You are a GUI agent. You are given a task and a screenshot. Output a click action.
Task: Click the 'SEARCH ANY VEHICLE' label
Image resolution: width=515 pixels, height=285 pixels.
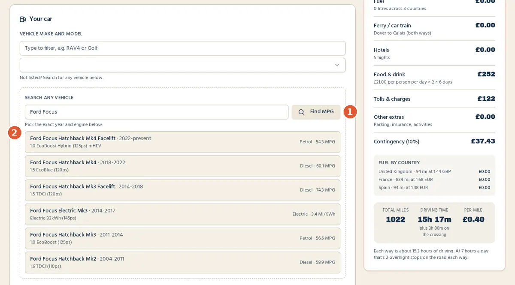[x=49, y=98]
